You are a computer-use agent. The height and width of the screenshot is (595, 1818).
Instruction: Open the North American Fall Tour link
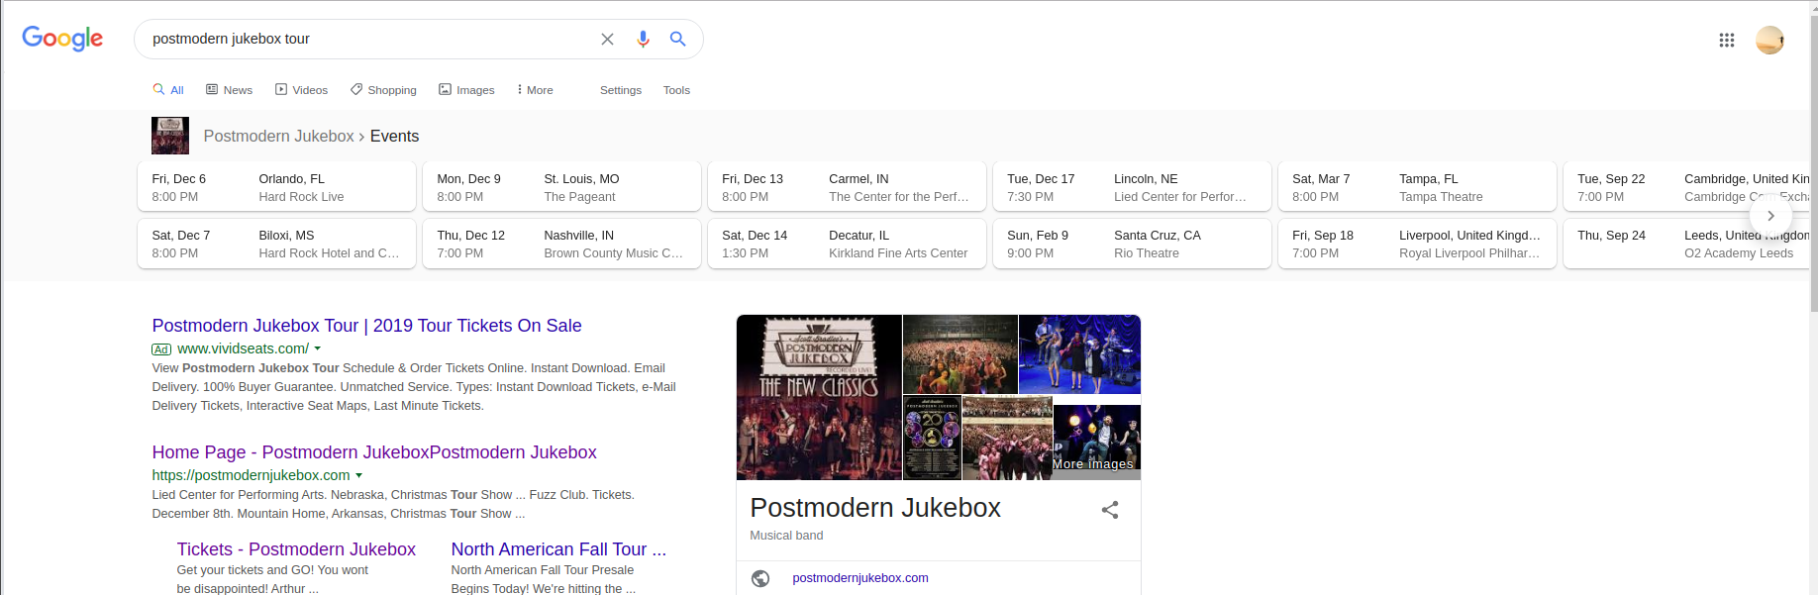557,549
